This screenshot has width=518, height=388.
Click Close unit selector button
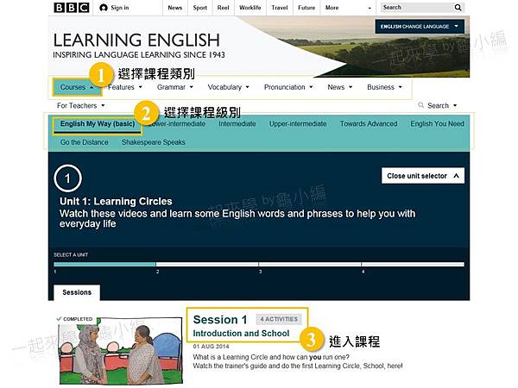point(423,176)
